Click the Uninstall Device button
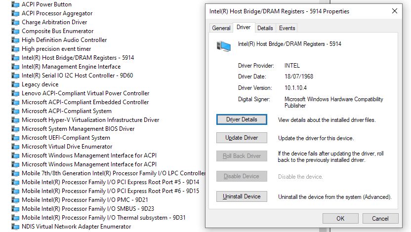This screenshot has width=411, height=232. pyautogui.click(x=242, y=196)
